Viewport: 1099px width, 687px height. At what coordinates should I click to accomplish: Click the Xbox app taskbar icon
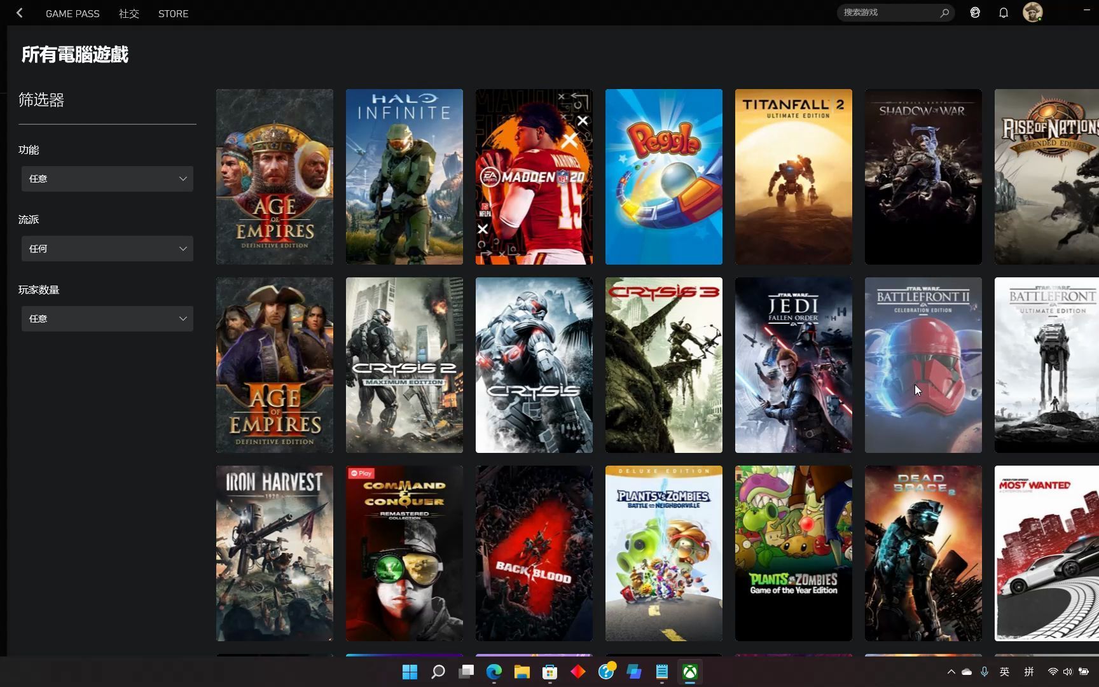tap(690, 672)
